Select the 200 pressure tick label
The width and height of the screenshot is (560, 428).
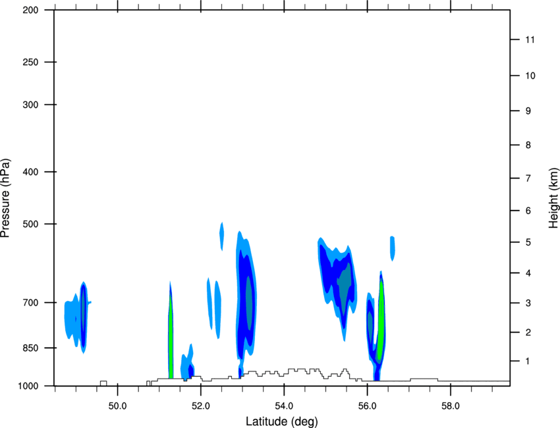(x=31, y=11)
